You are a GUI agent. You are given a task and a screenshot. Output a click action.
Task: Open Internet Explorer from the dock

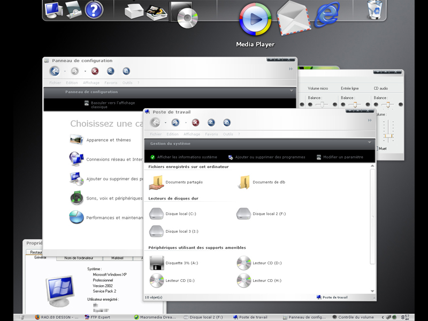[327, 14]
